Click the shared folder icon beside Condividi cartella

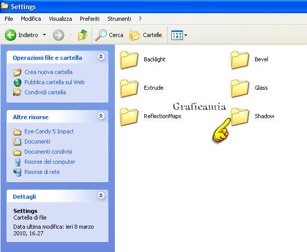pos(17,92)
